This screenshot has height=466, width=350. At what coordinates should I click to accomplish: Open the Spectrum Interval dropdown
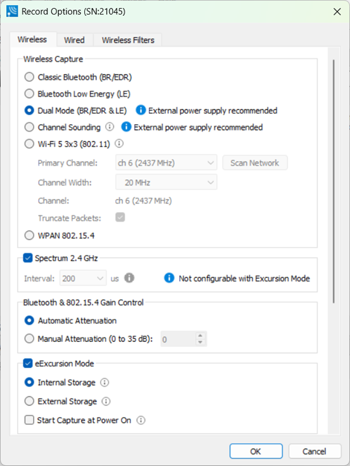[83, 278]
